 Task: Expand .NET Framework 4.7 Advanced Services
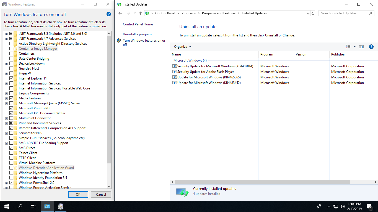6,39
